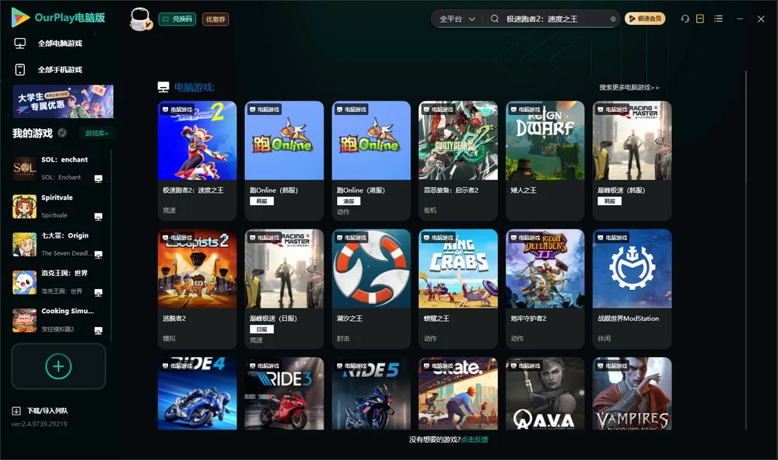
Task: Select the 逃脱者2 game card
Action: pos(197,289)
